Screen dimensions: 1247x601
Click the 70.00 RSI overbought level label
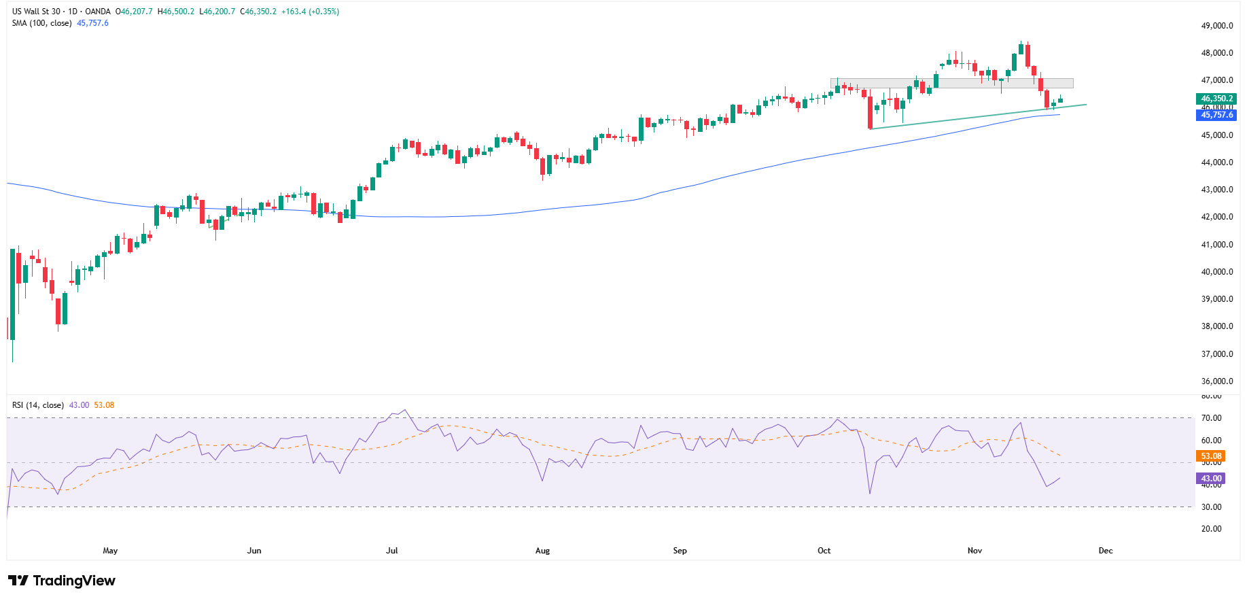(1211, 418)
